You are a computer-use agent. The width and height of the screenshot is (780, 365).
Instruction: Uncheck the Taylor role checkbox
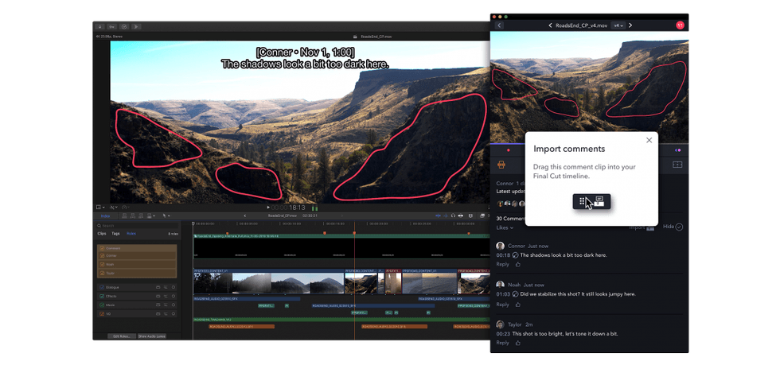(102, 273)
